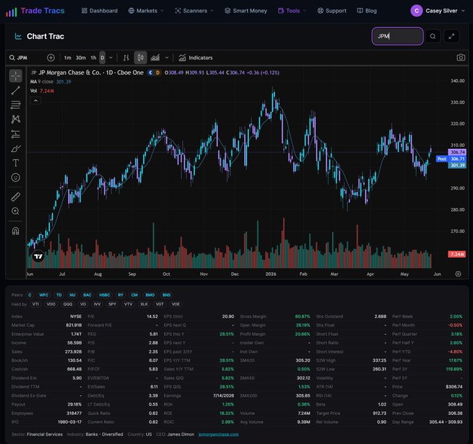
Task: Click the Chart Trac title icon
Action: coord(18,36)
